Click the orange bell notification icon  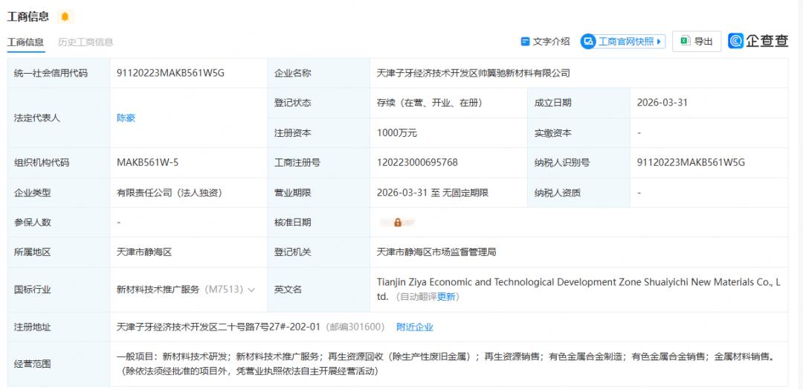65,16
